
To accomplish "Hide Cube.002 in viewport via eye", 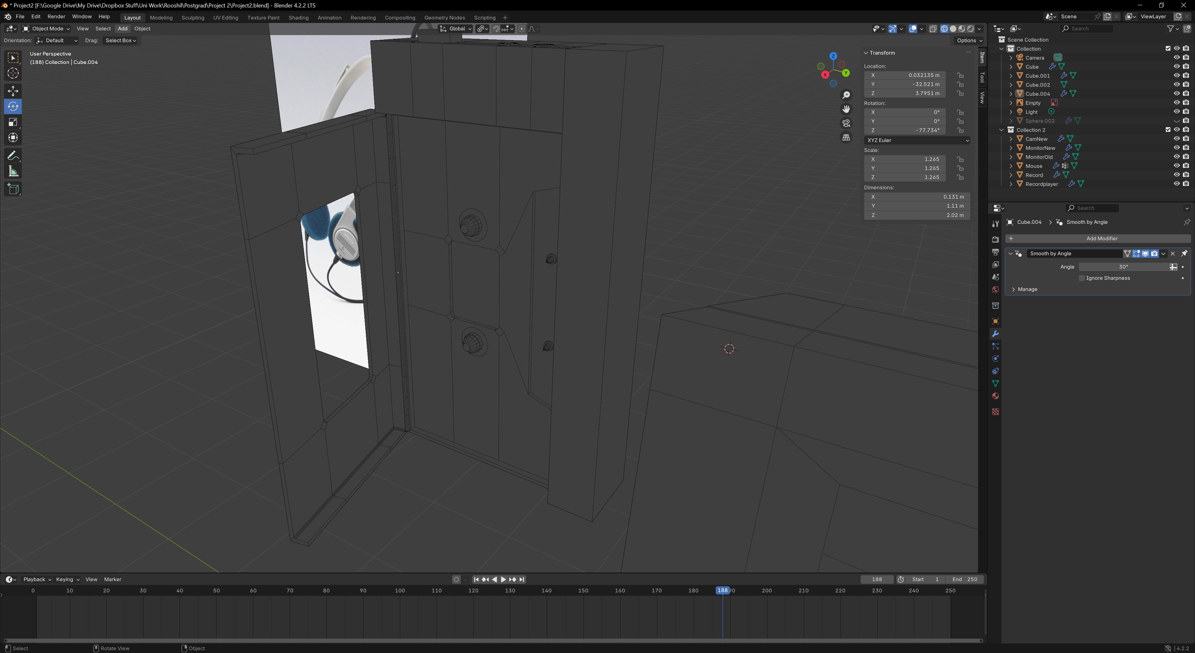I will tap(1176, 85).
